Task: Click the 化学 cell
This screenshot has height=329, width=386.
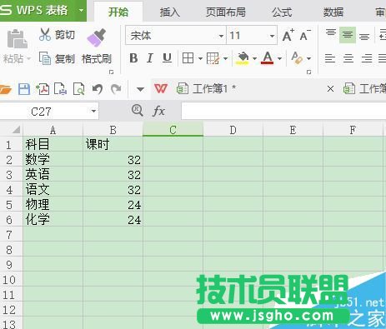Action: pos(53,219)
